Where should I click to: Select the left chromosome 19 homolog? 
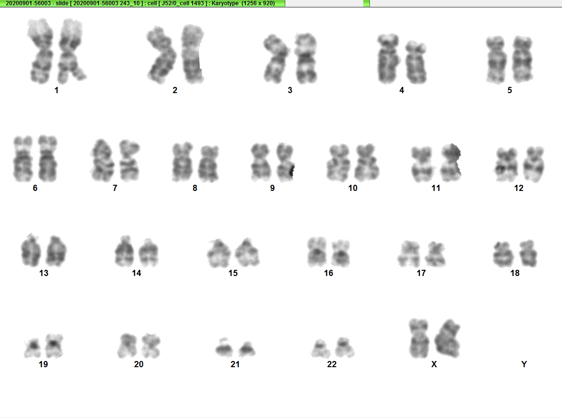(33, 348)
